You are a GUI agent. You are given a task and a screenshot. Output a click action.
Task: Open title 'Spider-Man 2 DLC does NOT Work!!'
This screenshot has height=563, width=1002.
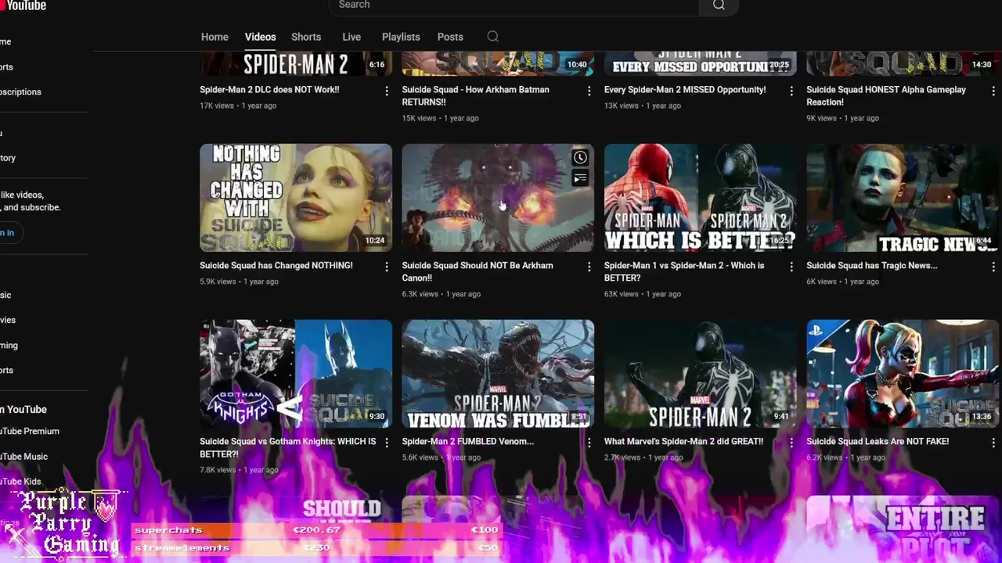(x=269, y=90)
